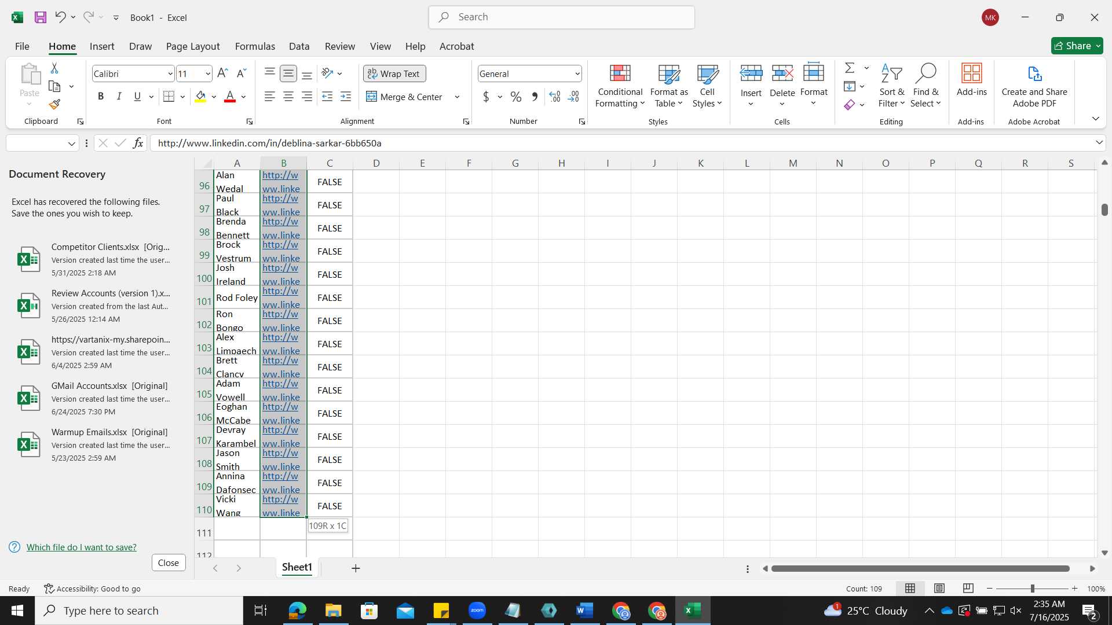The width and height of the screenshot is (1112, 625).
Task: Click the Add-ins icon
Action: (x=971, y=80)
